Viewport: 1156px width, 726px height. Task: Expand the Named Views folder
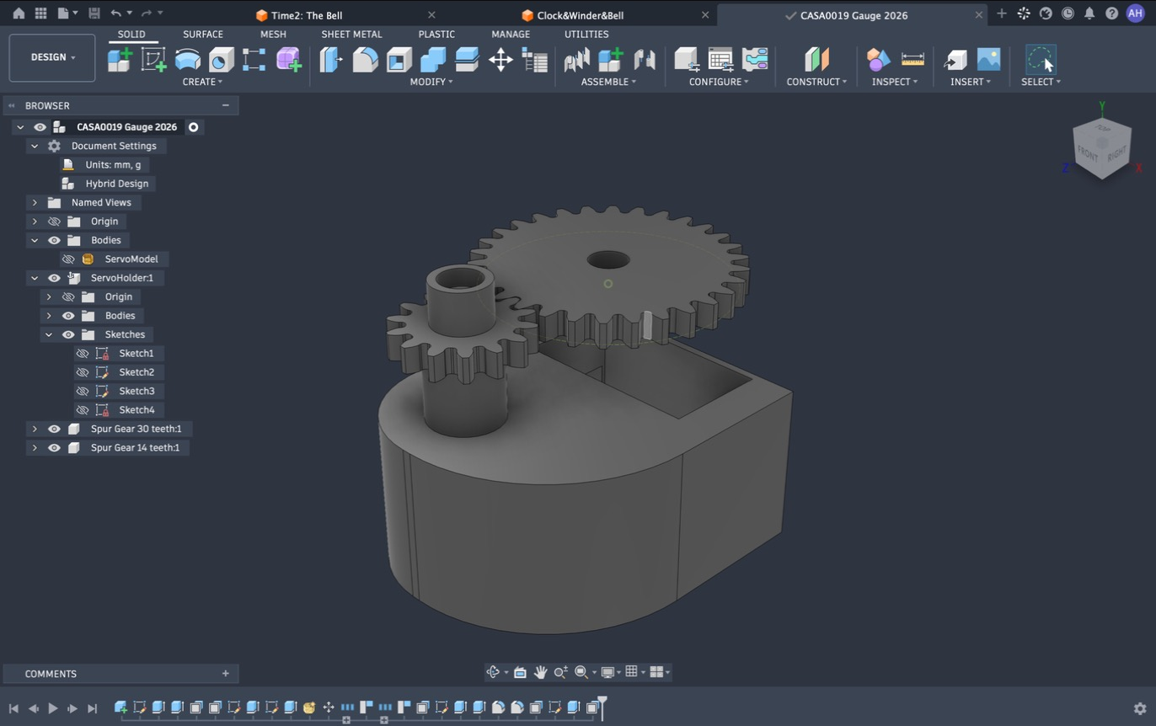(35, 202)
